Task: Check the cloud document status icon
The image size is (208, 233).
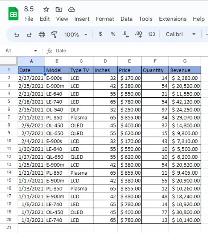Action: tap(71, 9)
